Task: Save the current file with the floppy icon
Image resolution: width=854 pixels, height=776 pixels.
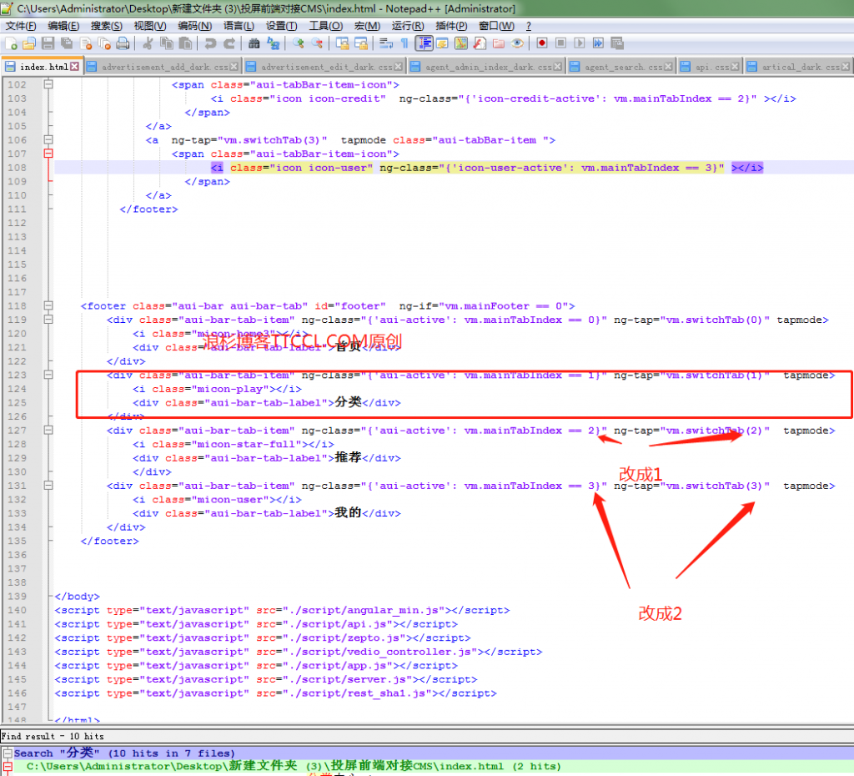Action: pos(48,43)
